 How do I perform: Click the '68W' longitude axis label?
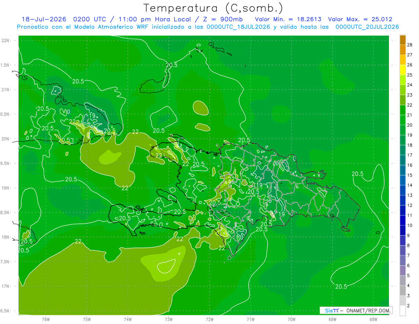373,319
